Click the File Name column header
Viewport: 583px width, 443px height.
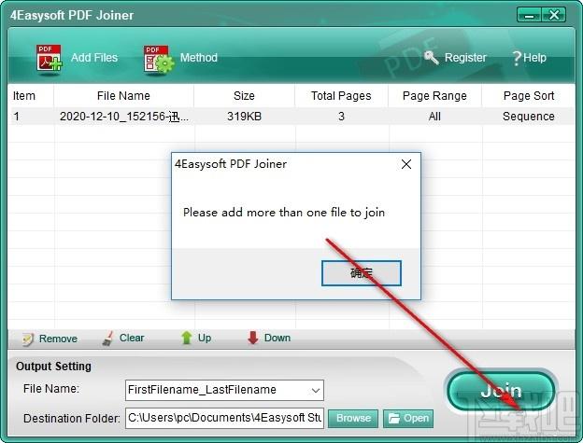point(123,96)
